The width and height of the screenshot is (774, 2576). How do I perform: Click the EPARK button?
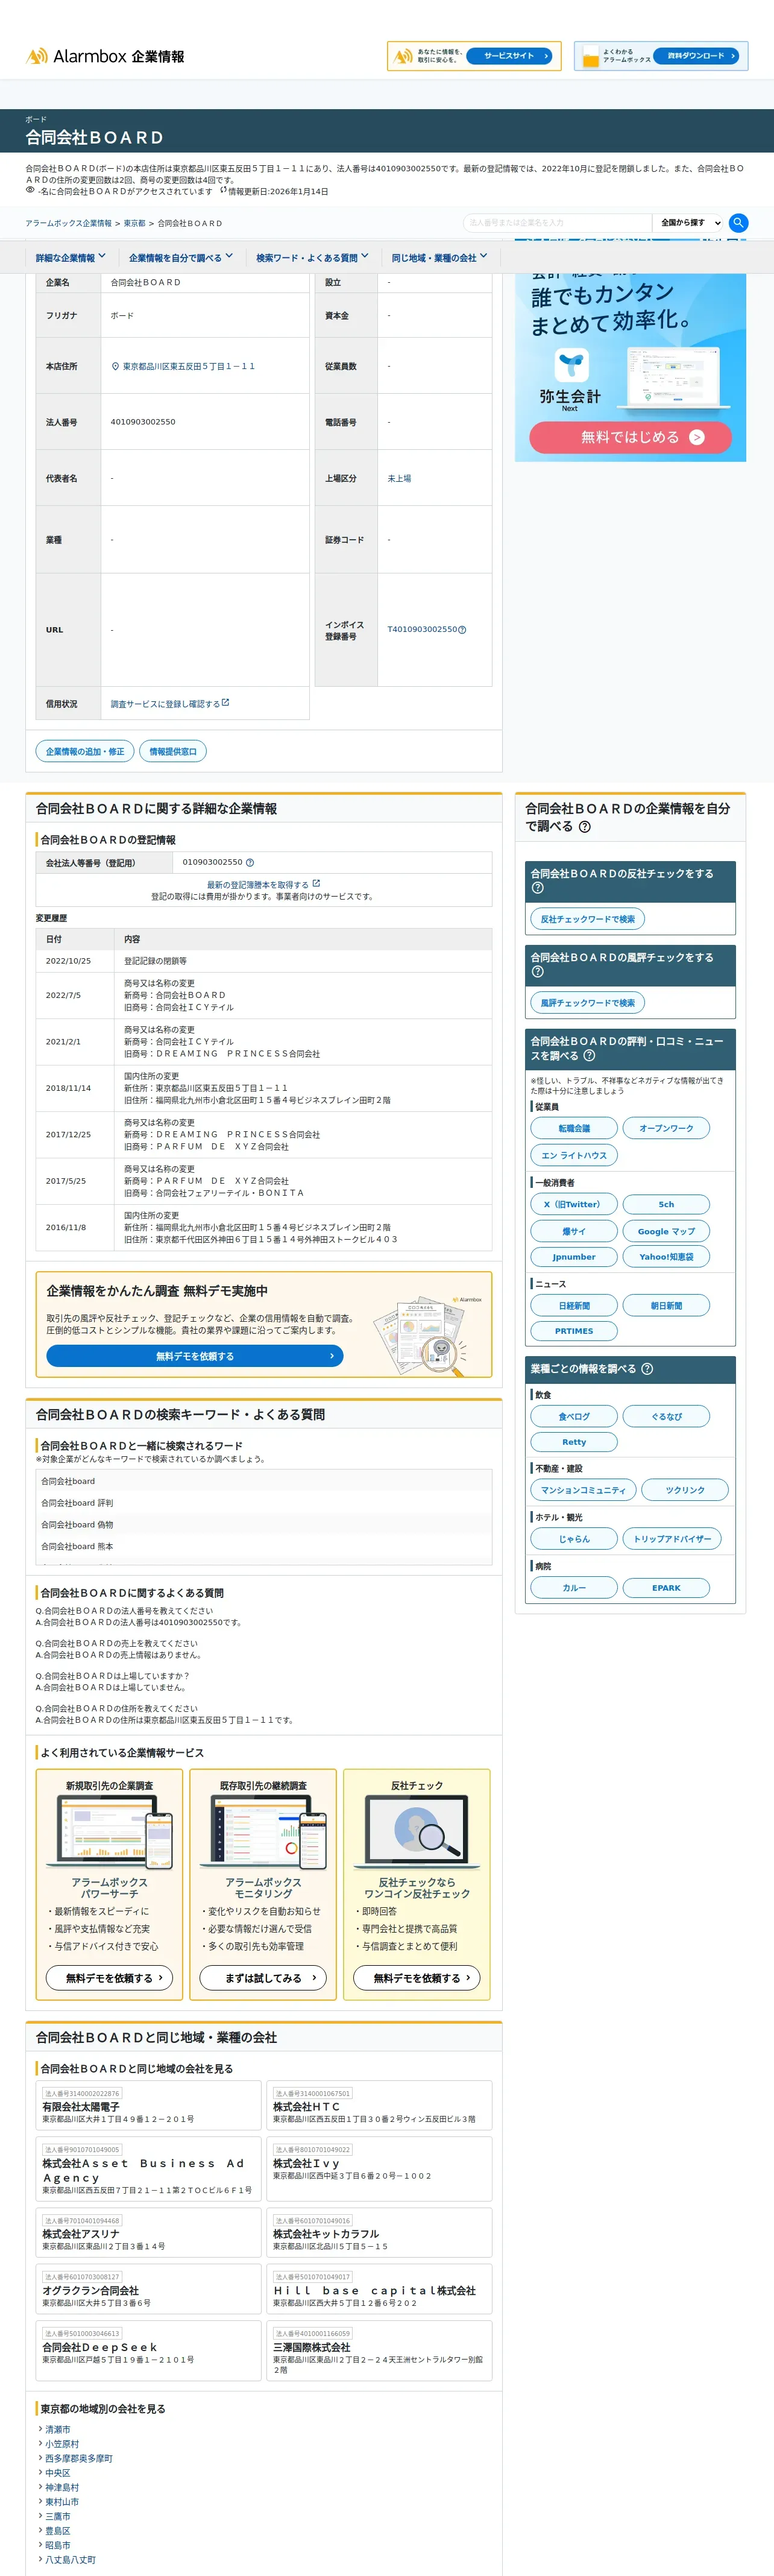pos(666,1588)
